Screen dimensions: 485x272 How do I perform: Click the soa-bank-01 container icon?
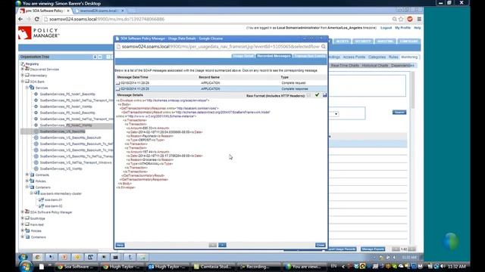tap(41, 199)
